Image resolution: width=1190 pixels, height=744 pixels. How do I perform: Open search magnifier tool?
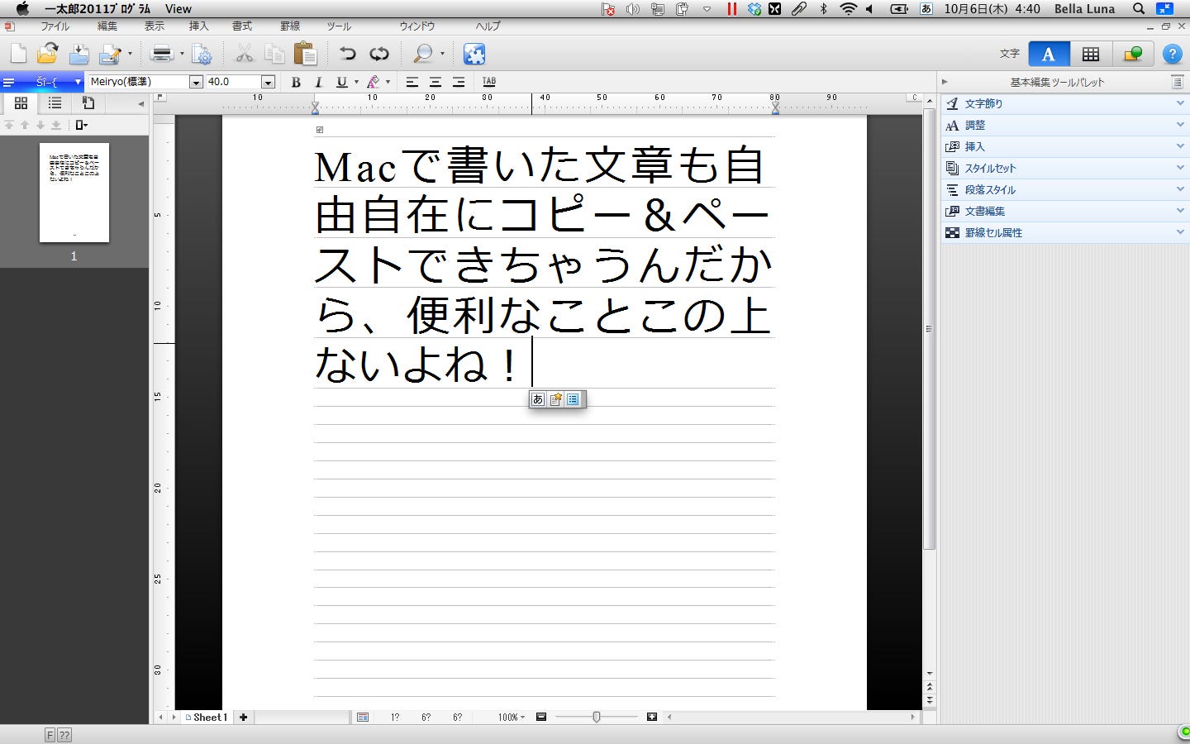coord(422,54)
